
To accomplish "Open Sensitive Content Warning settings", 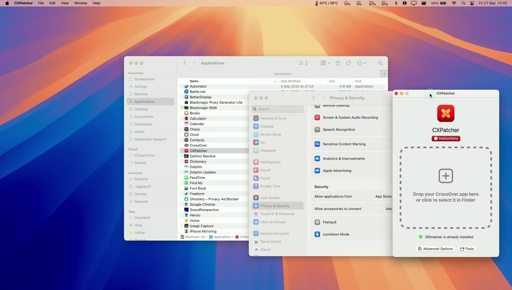I will tap(352, 144).
